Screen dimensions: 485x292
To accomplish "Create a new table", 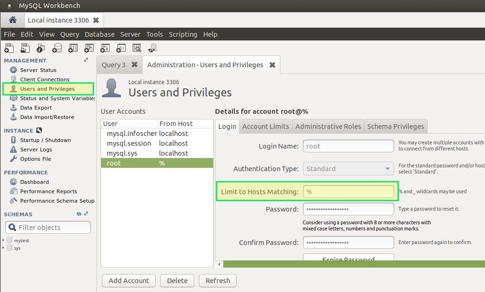I will click(73, 47).
